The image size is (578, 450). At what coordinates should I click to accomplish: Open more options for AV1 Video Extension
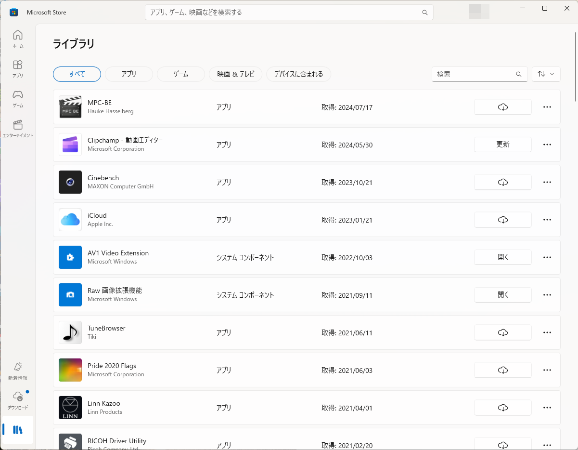pos(547,257)
